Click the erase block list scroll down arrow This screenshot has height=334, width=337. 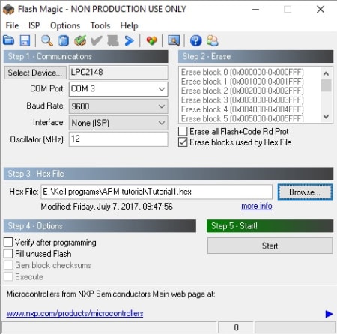[326, 116]
